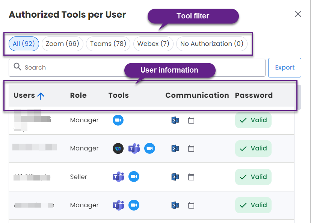Click Valid badge in first Manager row
Image resolution: width=311 pixels, height=223 pixels.
tap(253, 120)
